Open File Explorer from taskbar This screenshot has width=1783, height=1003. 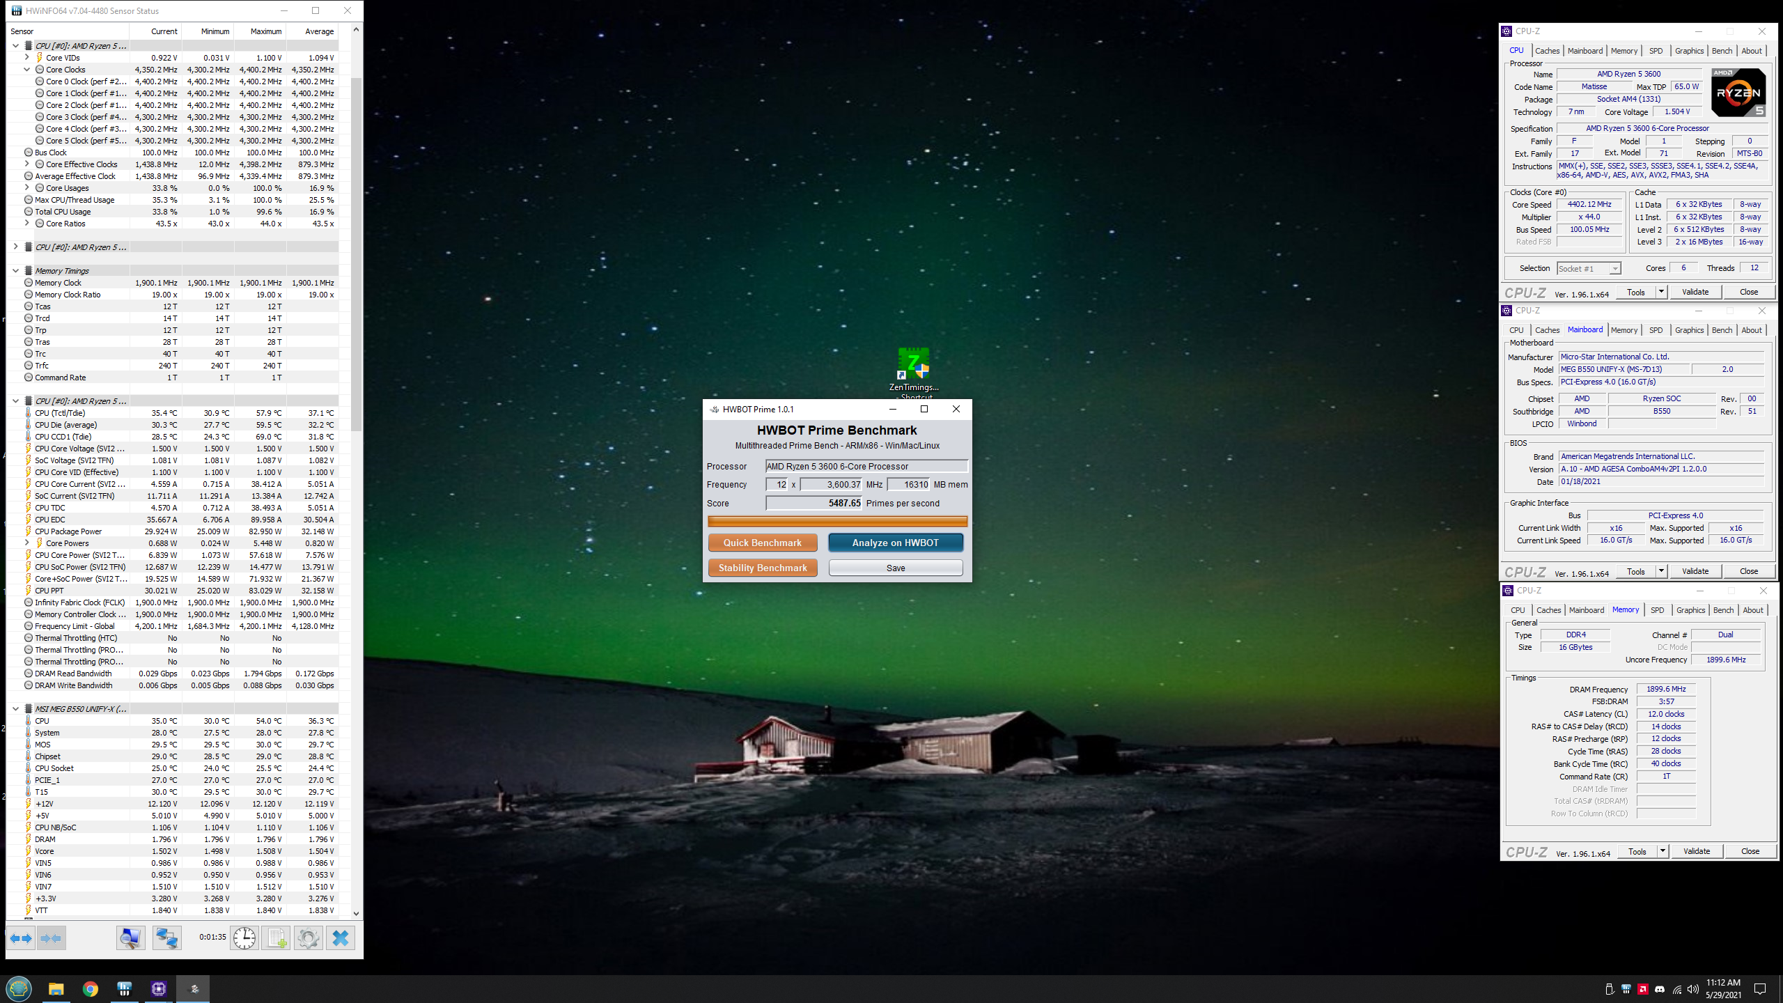click(56, 988)
